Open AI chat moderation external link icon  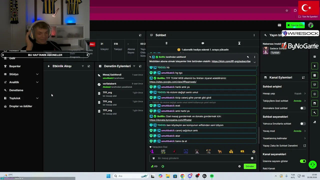[x=304, y=146]
